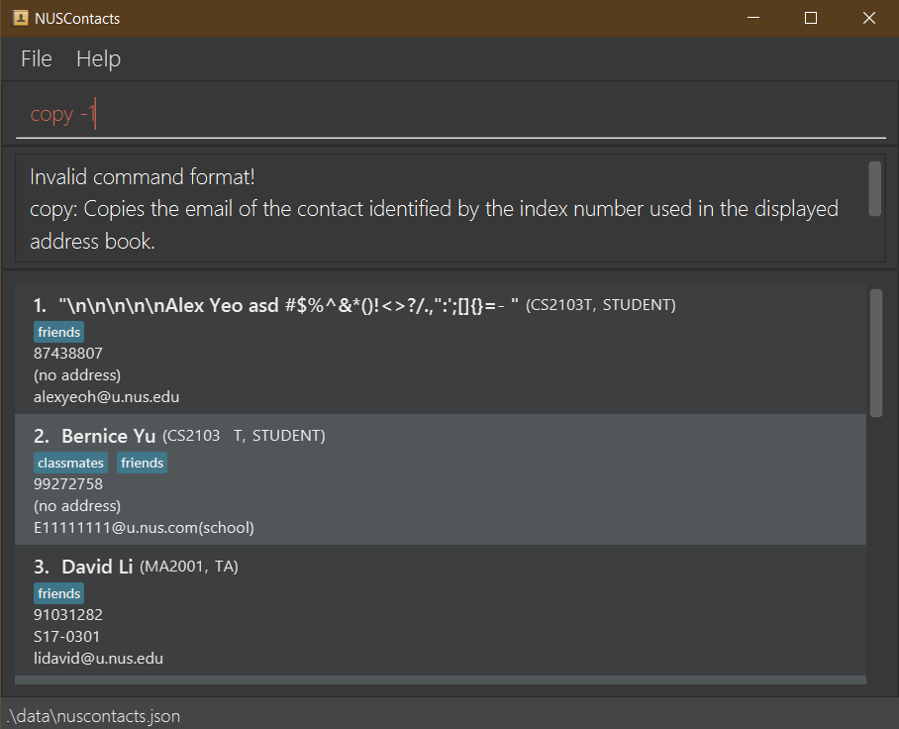Minimize the NUSContacts window
899x729 pixels.
pos(753,19)
